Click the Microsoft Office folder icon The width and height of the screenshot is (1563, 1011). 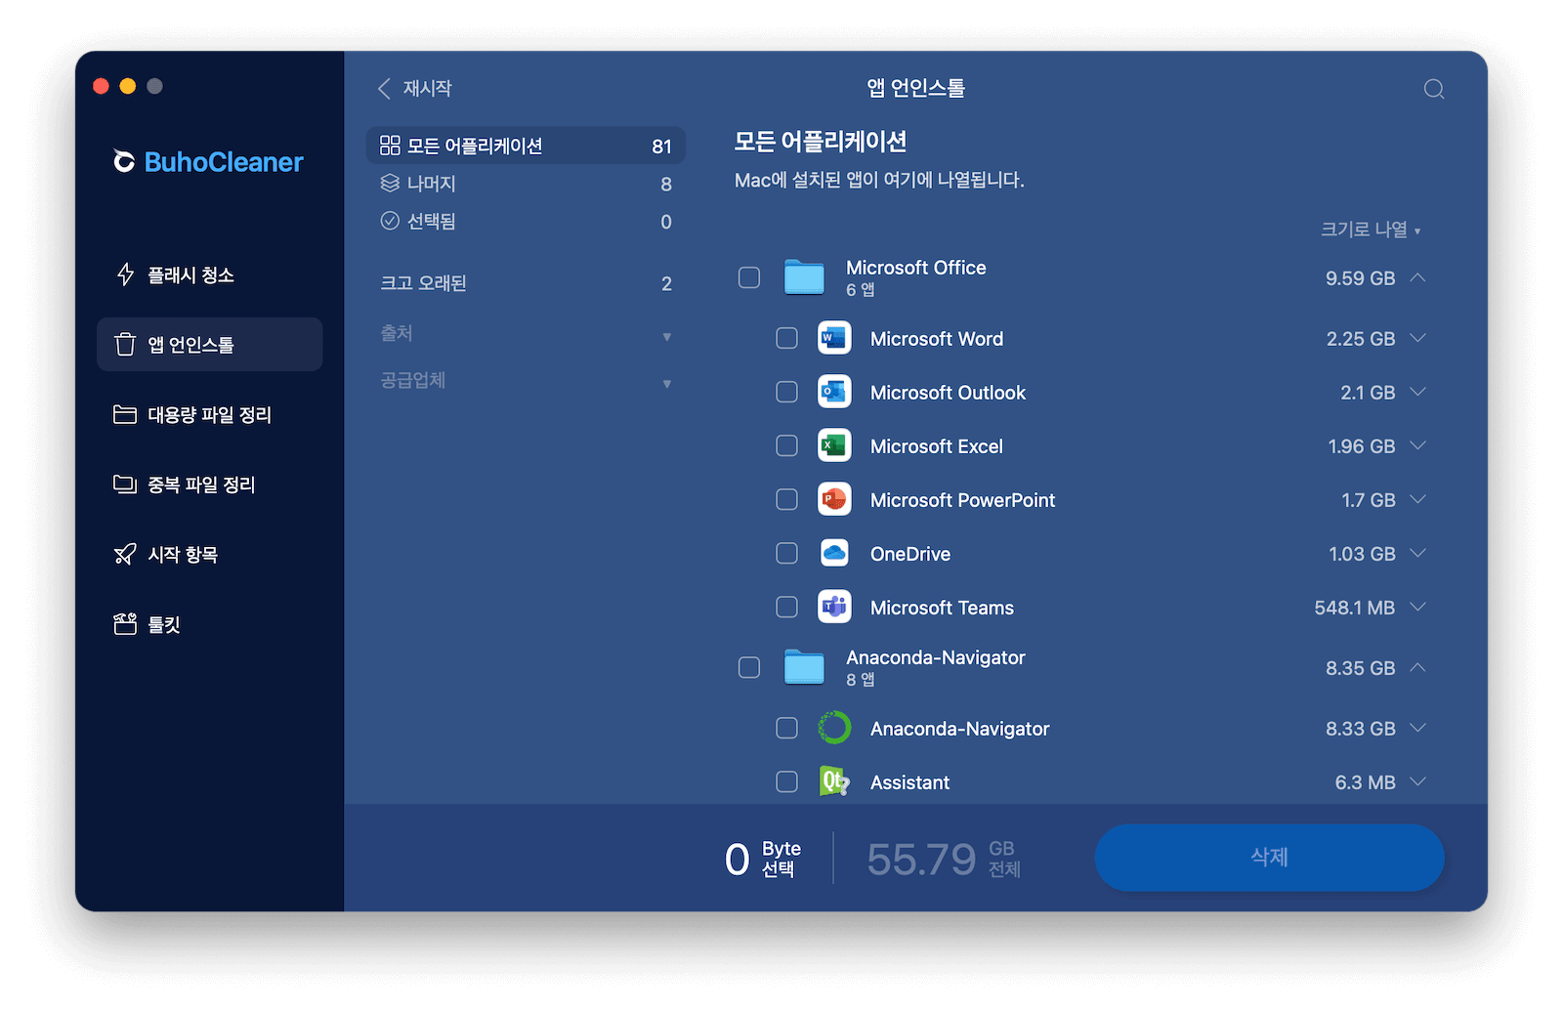[x=804, y=277]
